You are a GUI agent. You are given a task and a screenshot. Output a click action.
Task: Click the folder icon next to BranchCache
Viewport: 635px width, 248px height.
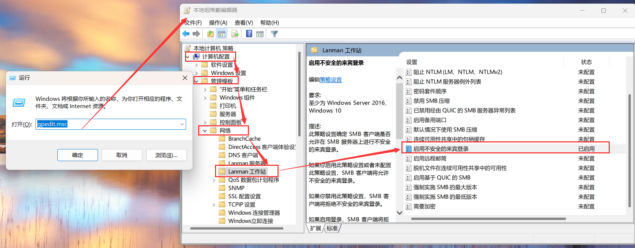point(222,138)
